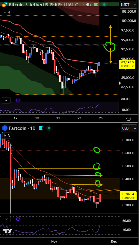Collapse the Bitcoin chart's RSI pane legend chevron
This screenshot has height=245, width=139.
(x=6, y=100)
